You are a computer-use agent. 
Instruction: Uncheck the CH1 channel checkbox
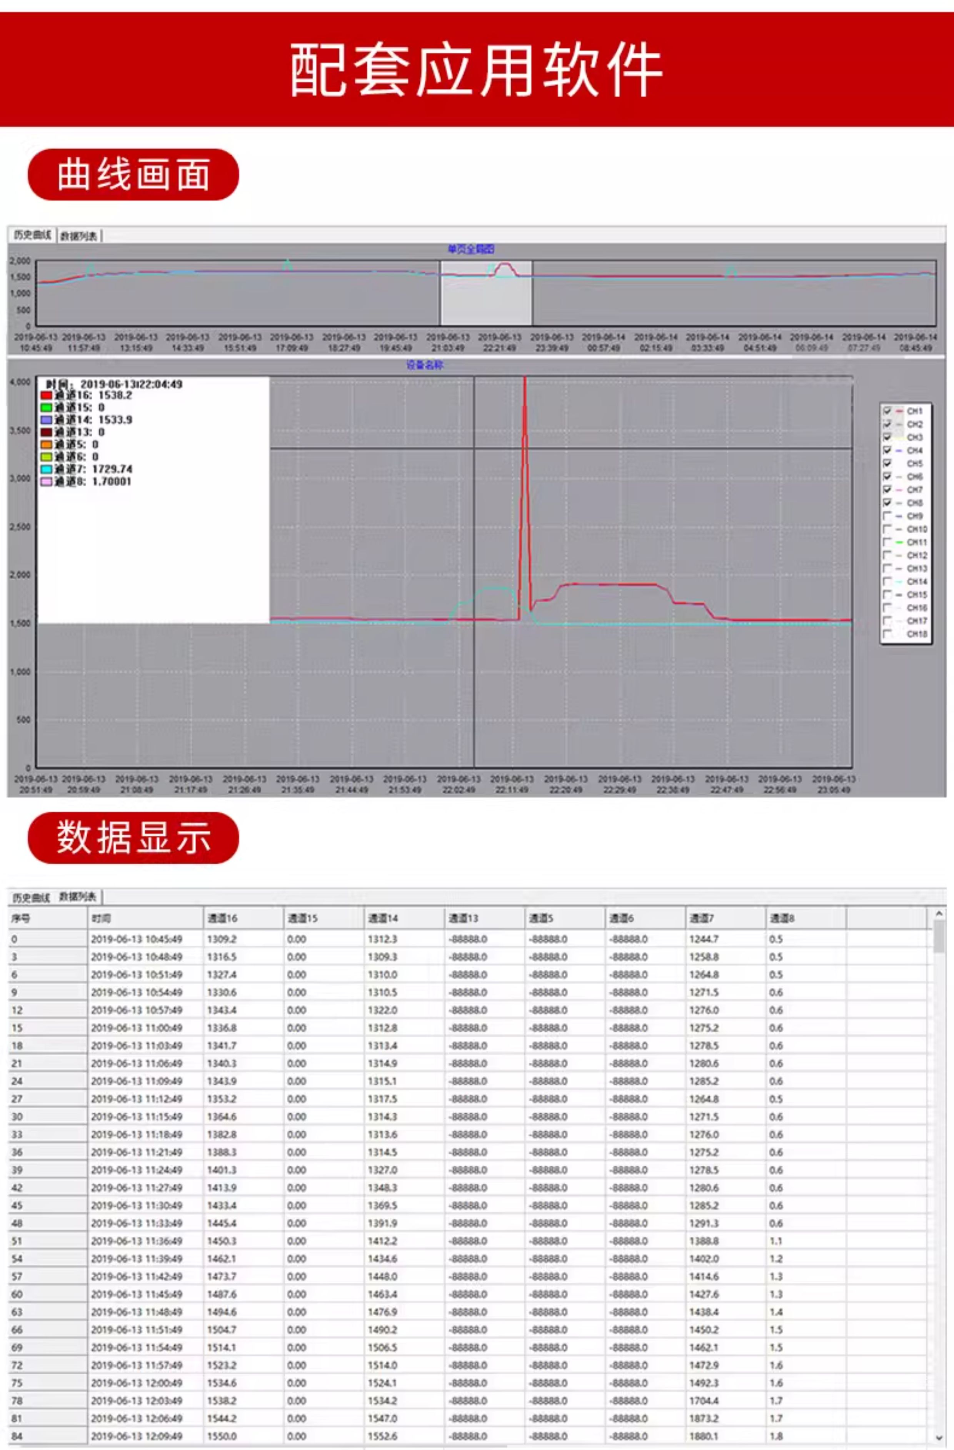[x=887, y=411]
